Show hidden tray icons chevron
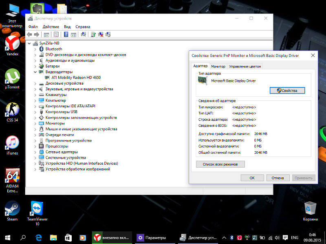326x244 pixels. (x=224, y=238)
